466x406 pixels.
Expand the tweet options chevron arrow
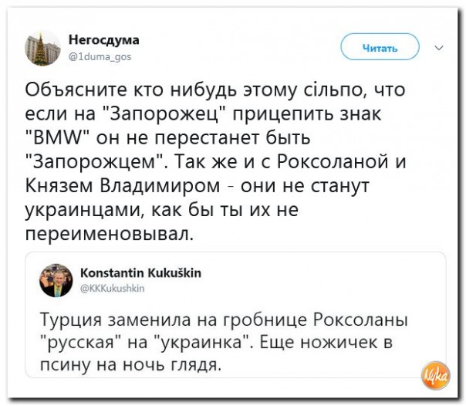click(440, 48)
